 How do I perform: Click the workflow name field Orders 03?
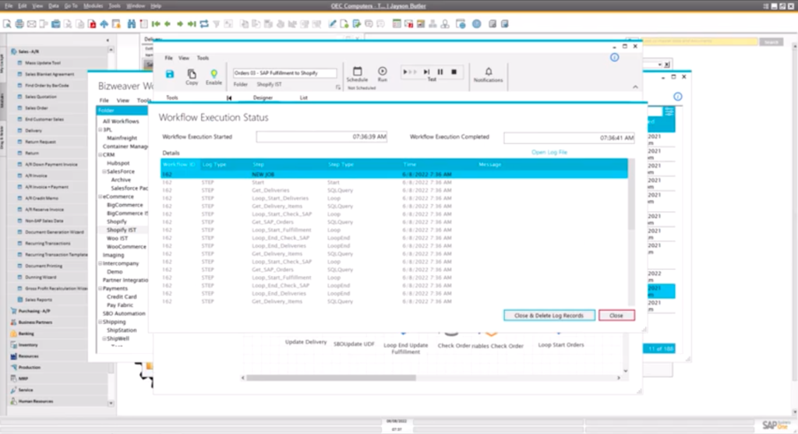[x=284, y=73]
